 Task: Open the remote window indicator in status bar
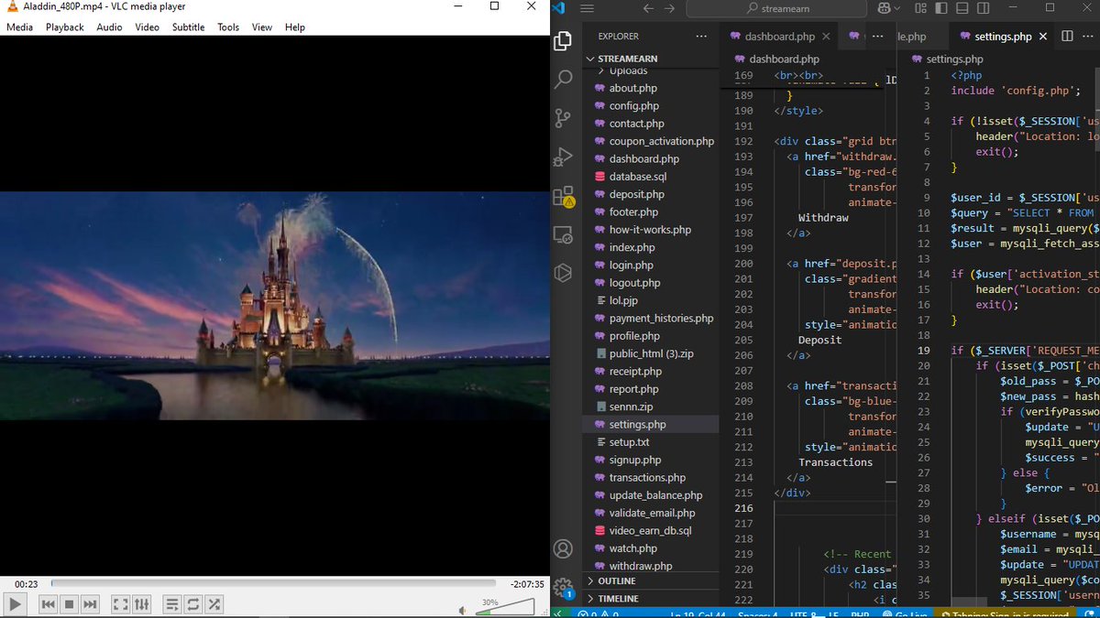558,613
